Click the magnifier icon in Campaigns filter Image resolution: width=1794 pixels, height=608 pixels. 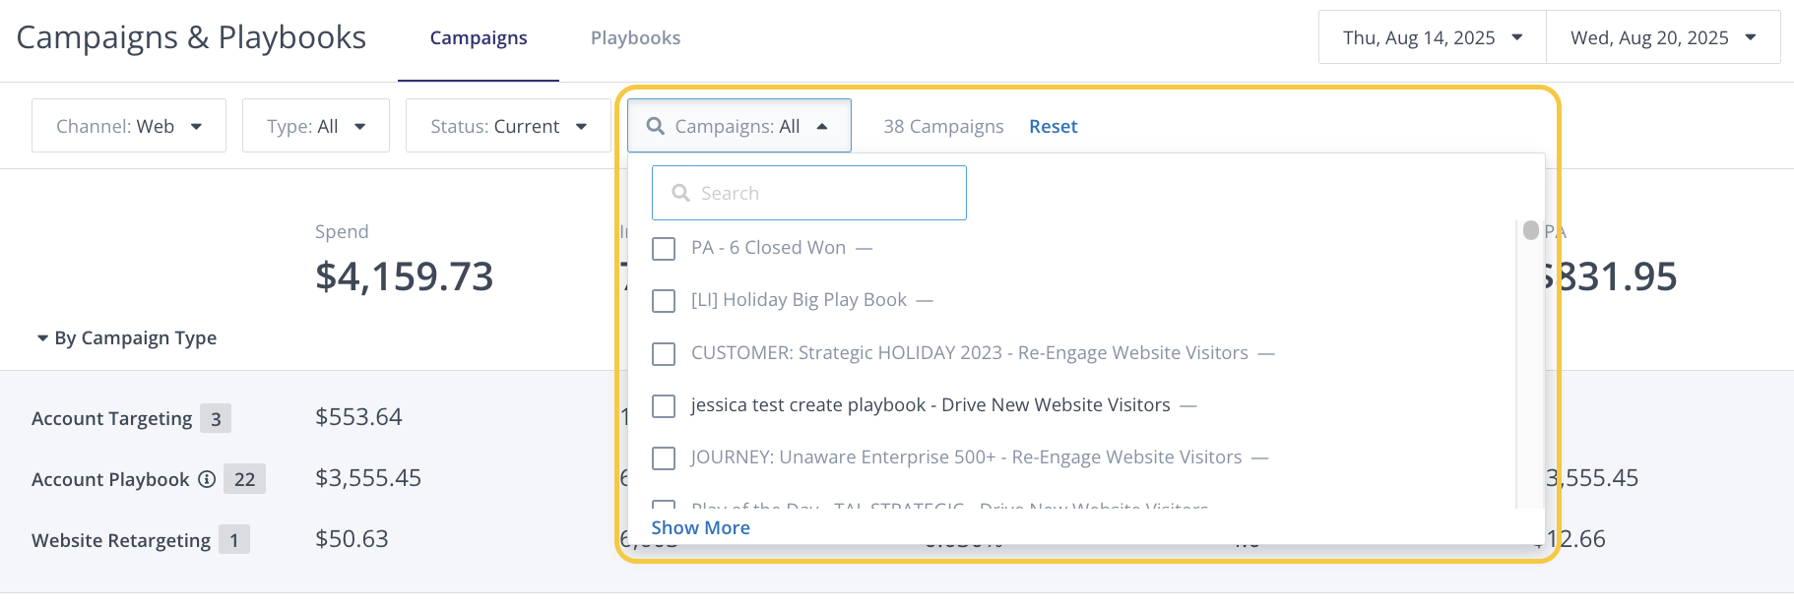coord(655,126)
